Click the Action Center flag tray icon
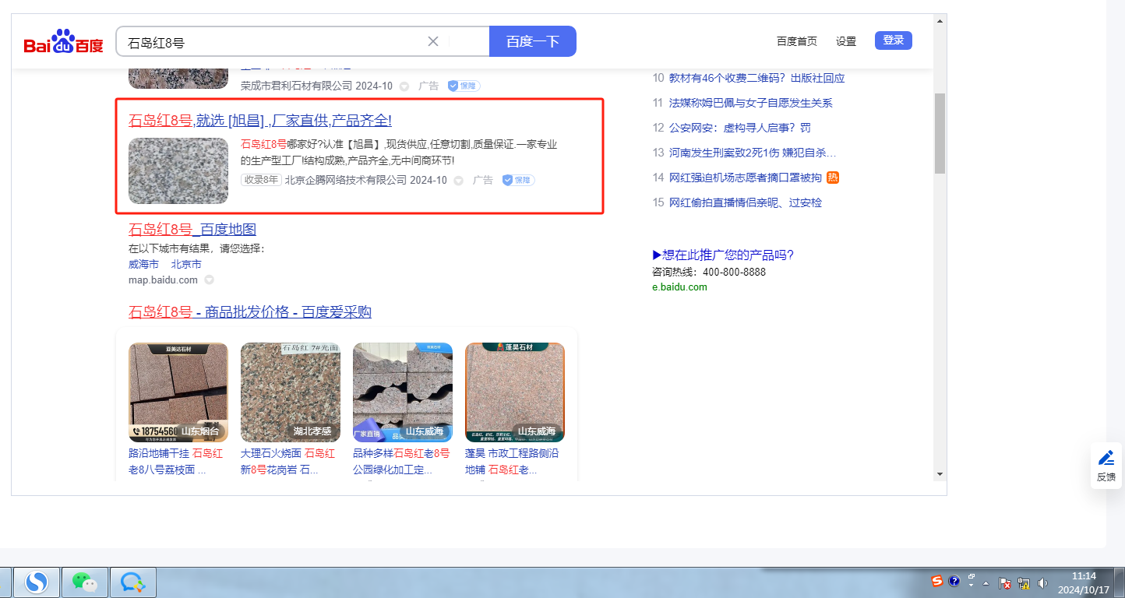 coord(1006,583)
